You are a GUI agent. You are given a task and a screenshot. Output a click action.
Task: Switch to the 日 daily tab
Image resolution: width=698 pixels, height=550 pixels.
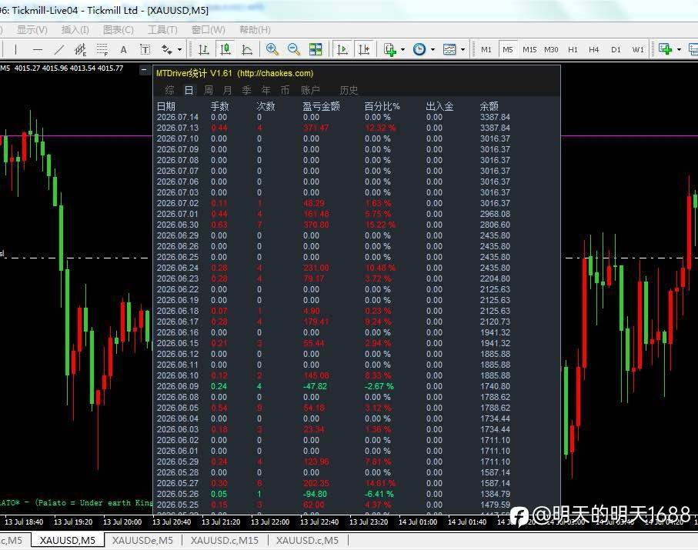click(189, 90)
